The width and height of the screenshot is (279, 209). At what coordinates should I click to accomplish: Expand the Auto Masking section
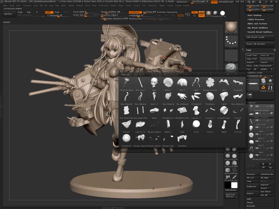(254, 15)
